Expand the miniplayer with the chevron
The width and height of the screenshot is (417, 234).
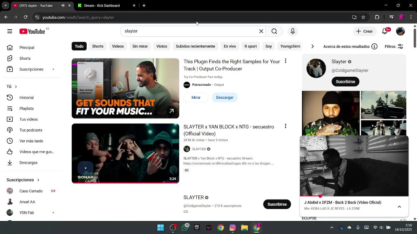[x=399, y=207]
